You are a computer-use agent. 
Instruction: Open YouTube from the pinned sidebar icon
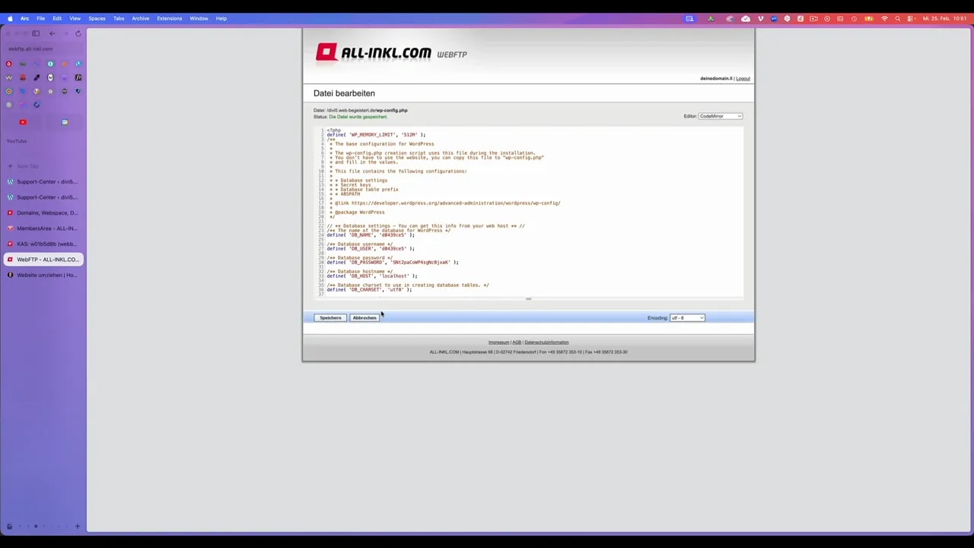tap(23, 122)
